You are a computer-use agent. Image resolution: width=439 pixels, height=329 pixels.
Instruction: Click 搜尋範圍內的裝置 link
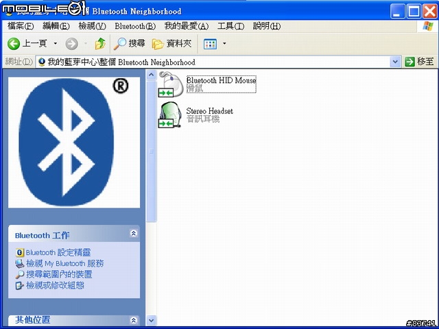tap(59, 274)
